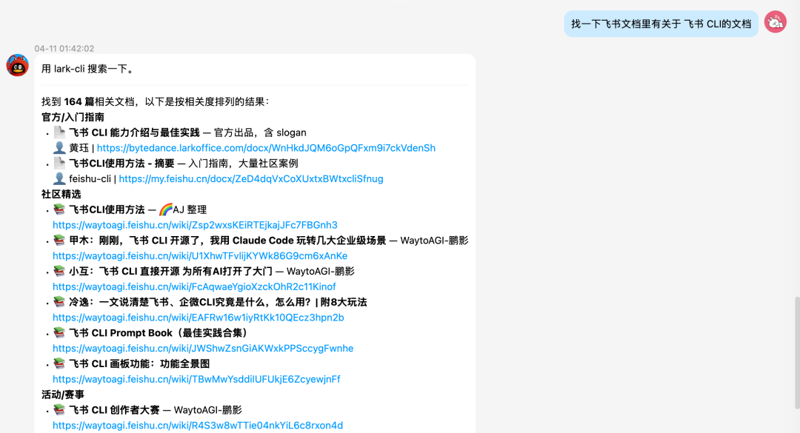Image resolution: width=800 pixels, height=433 pixels.
Task: Click the title '飞书 CLI Prompt Book（最佳实践合集）'
Action: 159,333
